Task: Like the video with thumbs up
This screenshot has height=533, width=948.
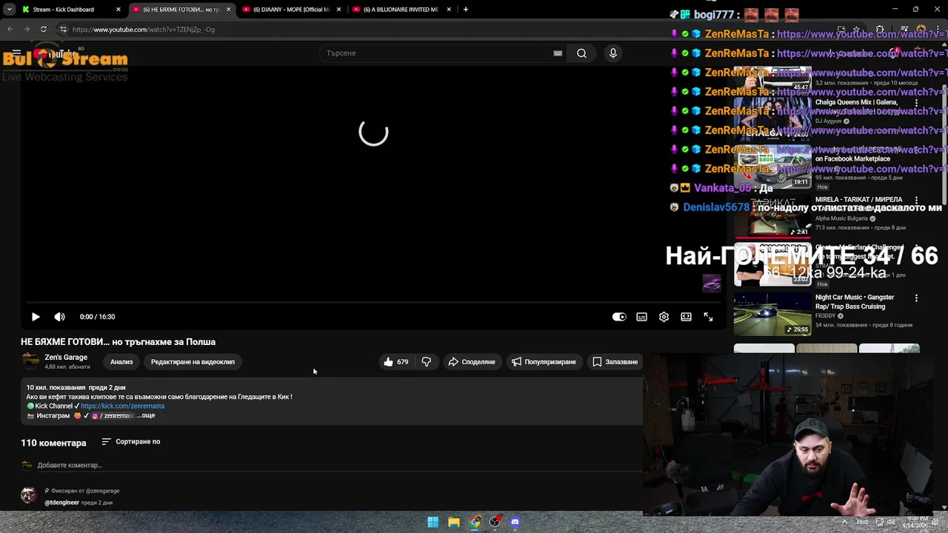Action: 396,362
